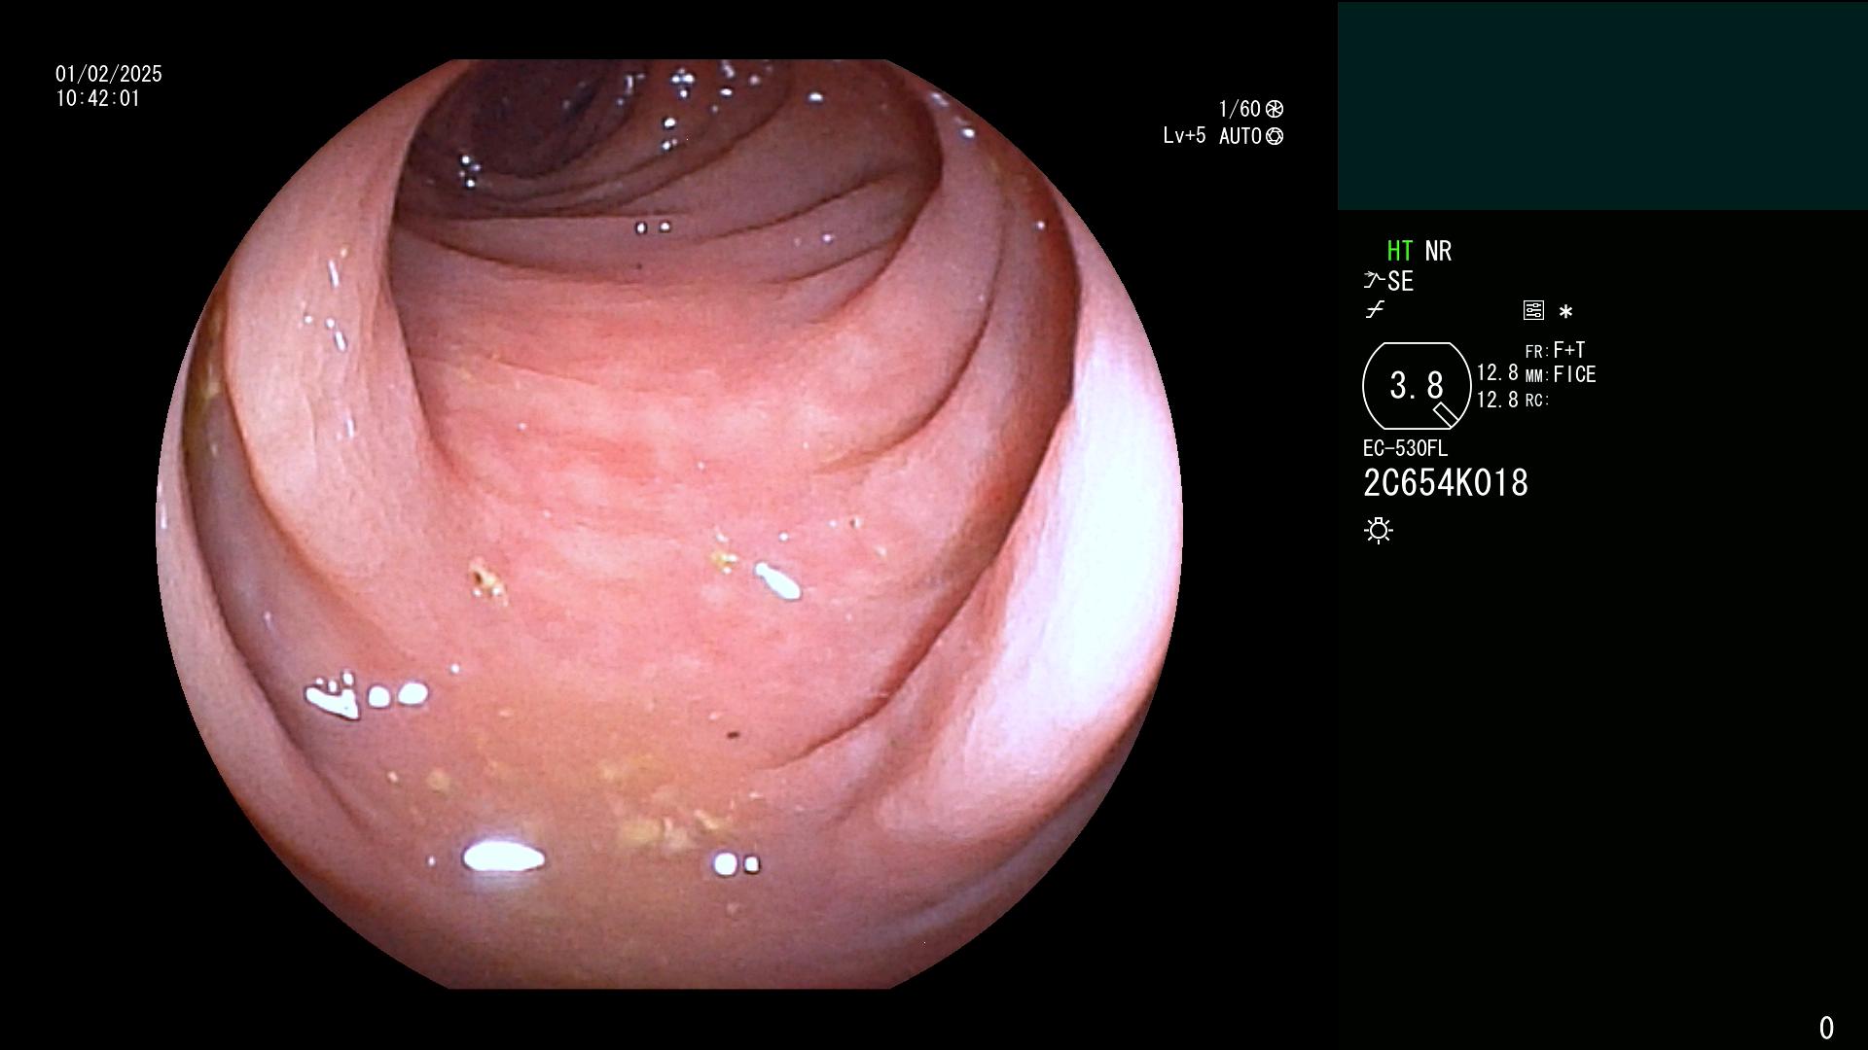Click the time stamp 10:42:01
Viewport: 1868px width, 1050px height.
click(97, 98)
